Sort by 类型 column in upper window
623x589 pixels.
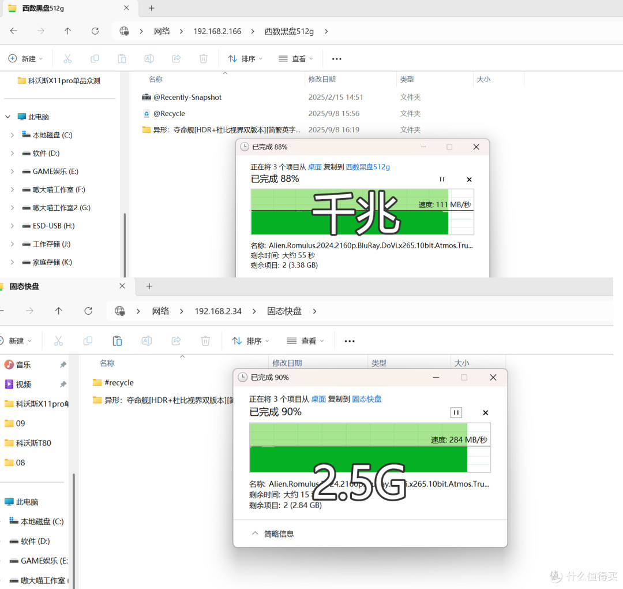[407, 79]
